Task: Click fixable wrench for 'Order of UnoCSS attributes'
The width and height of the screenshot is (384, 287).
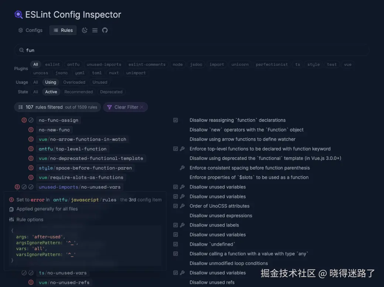Action: tap(182, 206)
